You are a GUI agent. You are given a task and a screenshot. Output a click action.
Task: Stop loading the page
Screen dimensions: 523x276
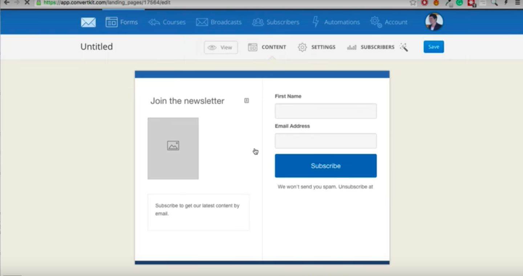tap(27, 3)
